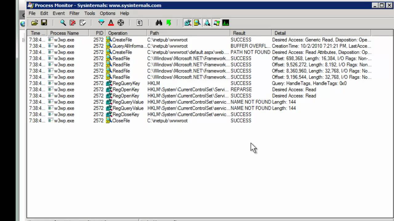
Task: Click the globe icon in the background window
Action: [22, 23]
